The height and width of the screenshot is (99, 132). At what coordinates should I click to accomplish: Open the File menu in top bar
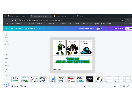(12, 29)
